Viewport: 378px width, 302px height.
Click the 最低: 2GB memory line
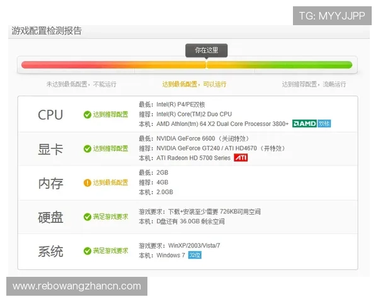154,172
